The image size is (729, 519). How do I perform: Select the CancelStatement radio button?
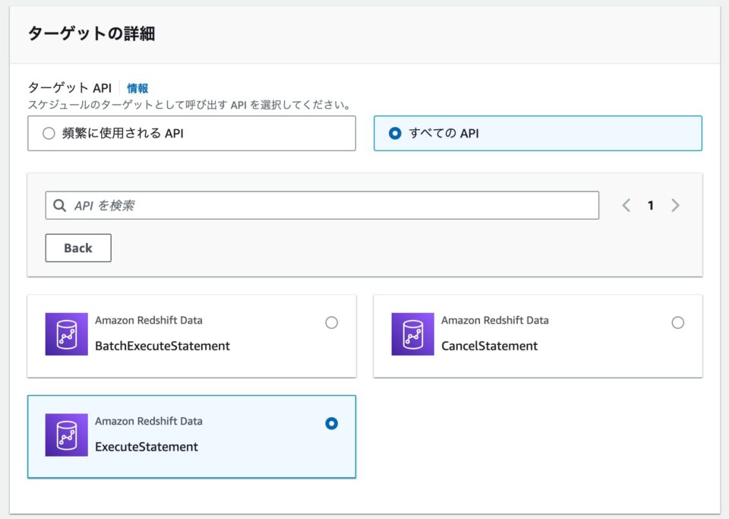point(678,322)
